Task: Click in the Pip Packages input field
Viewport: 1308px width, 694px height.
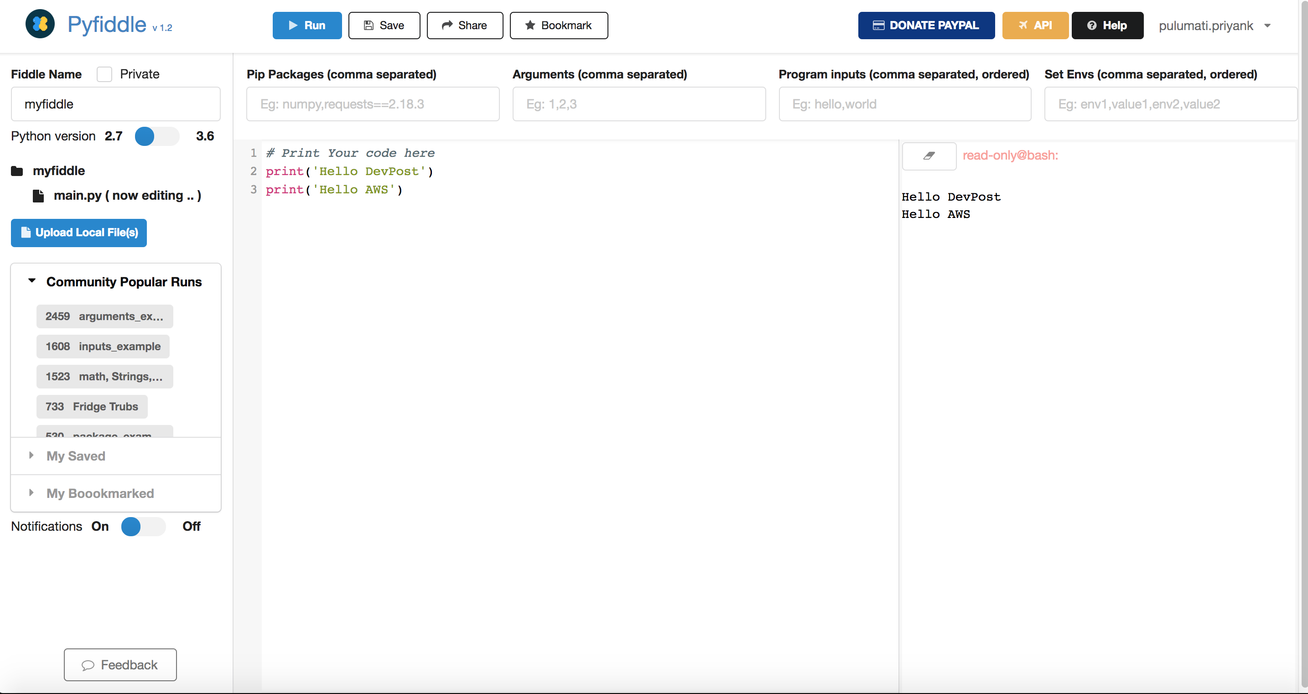Action: [373, 104]
